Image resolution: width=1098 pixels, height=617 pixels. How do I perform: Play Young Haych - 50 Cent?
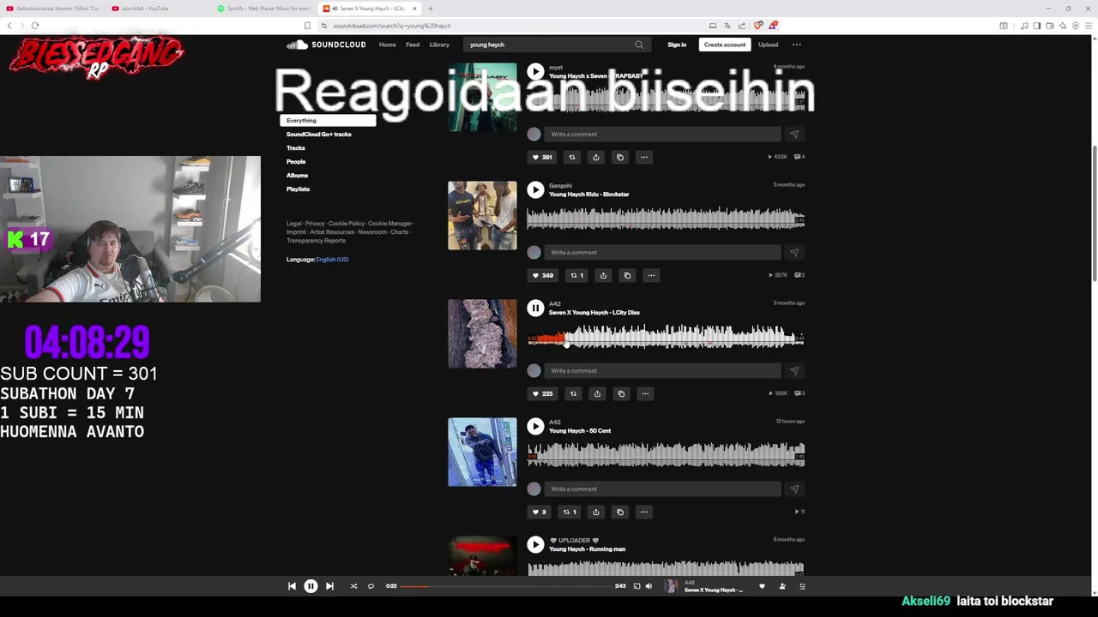535,427
